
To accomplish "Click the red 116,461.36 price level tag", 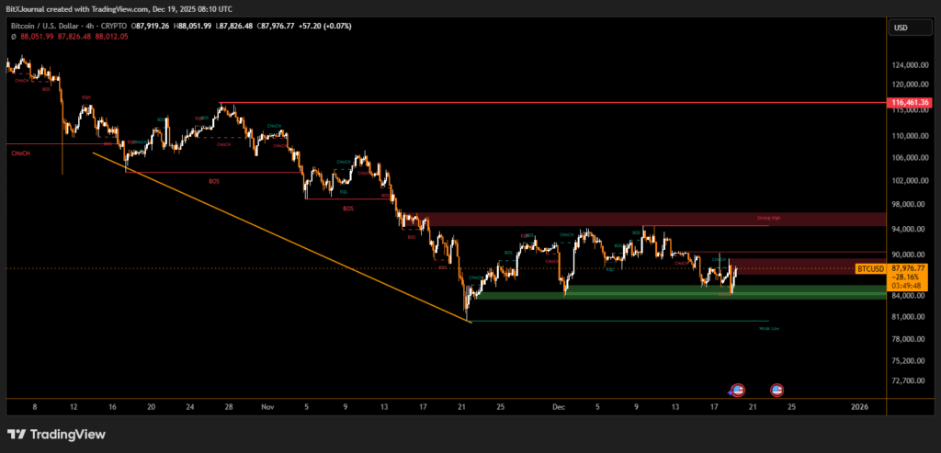I will click(911, 103).
